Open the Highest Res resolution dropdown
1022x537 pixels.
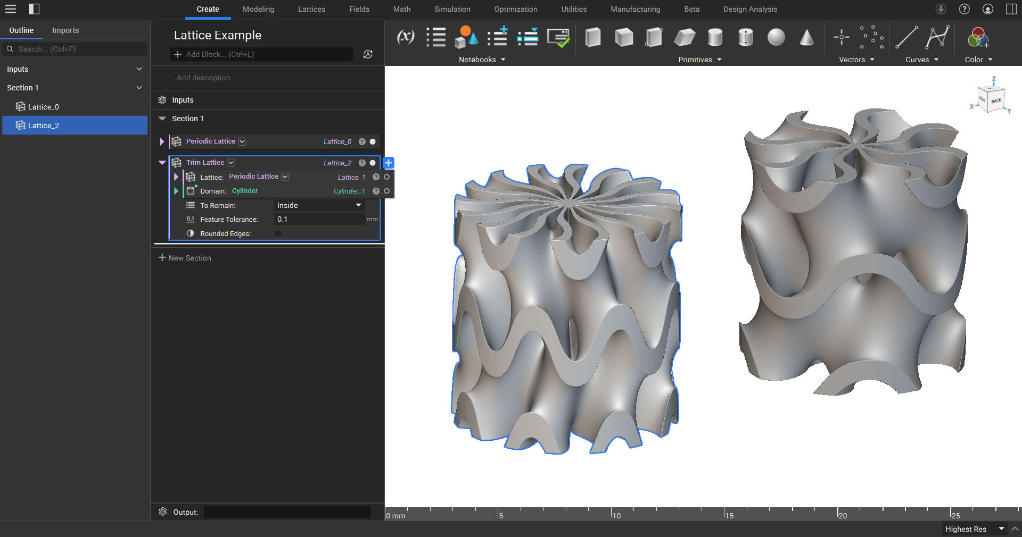(x=974, y=529)
